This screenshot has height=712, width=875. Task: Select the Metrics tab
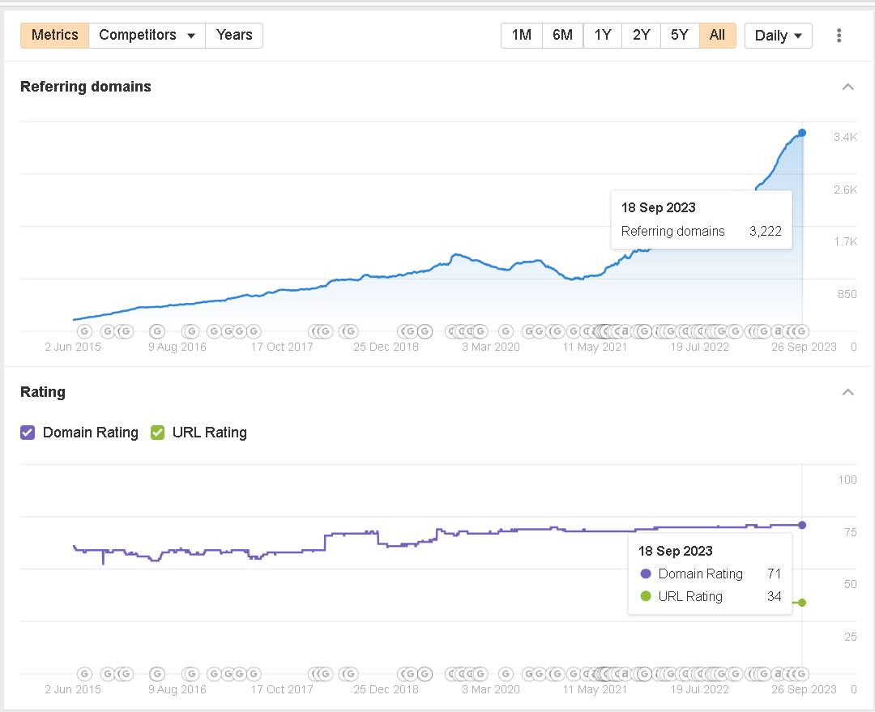click(x=54, y=36)
